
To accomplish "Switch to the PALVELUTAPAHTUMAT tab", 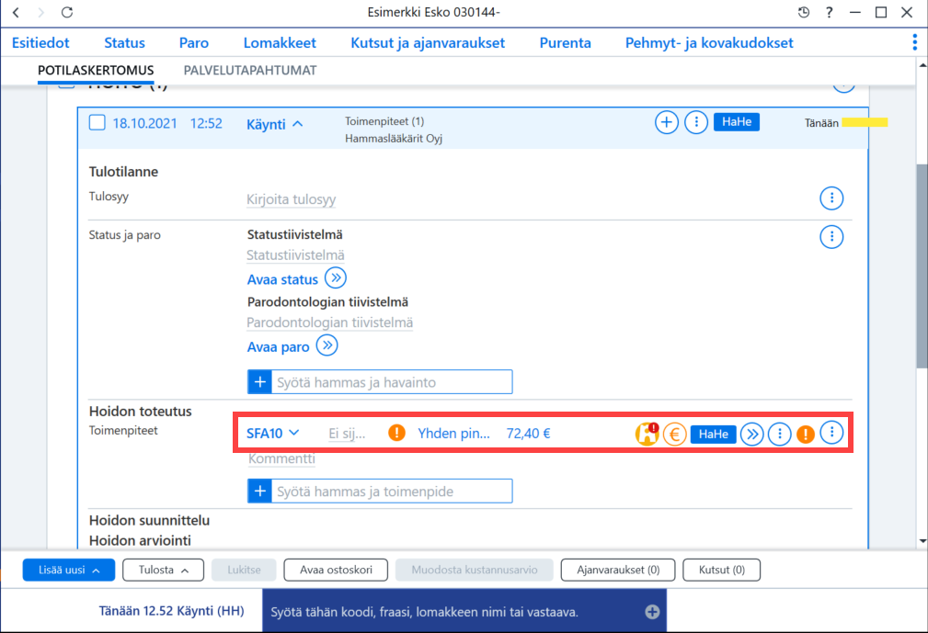I will pyautogui.click(x=250, y=71).
